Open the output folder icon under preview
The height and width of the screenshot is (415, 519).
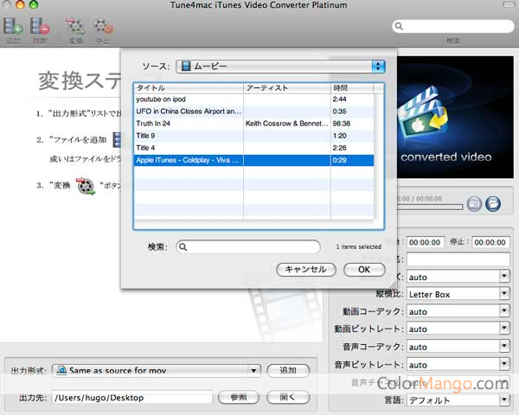pyautogui.click(x=493, y=203)
